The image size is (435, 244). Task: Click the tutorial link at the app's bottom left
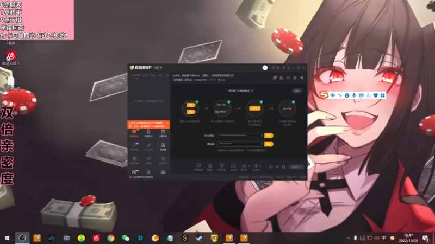(x=141, y=177)
